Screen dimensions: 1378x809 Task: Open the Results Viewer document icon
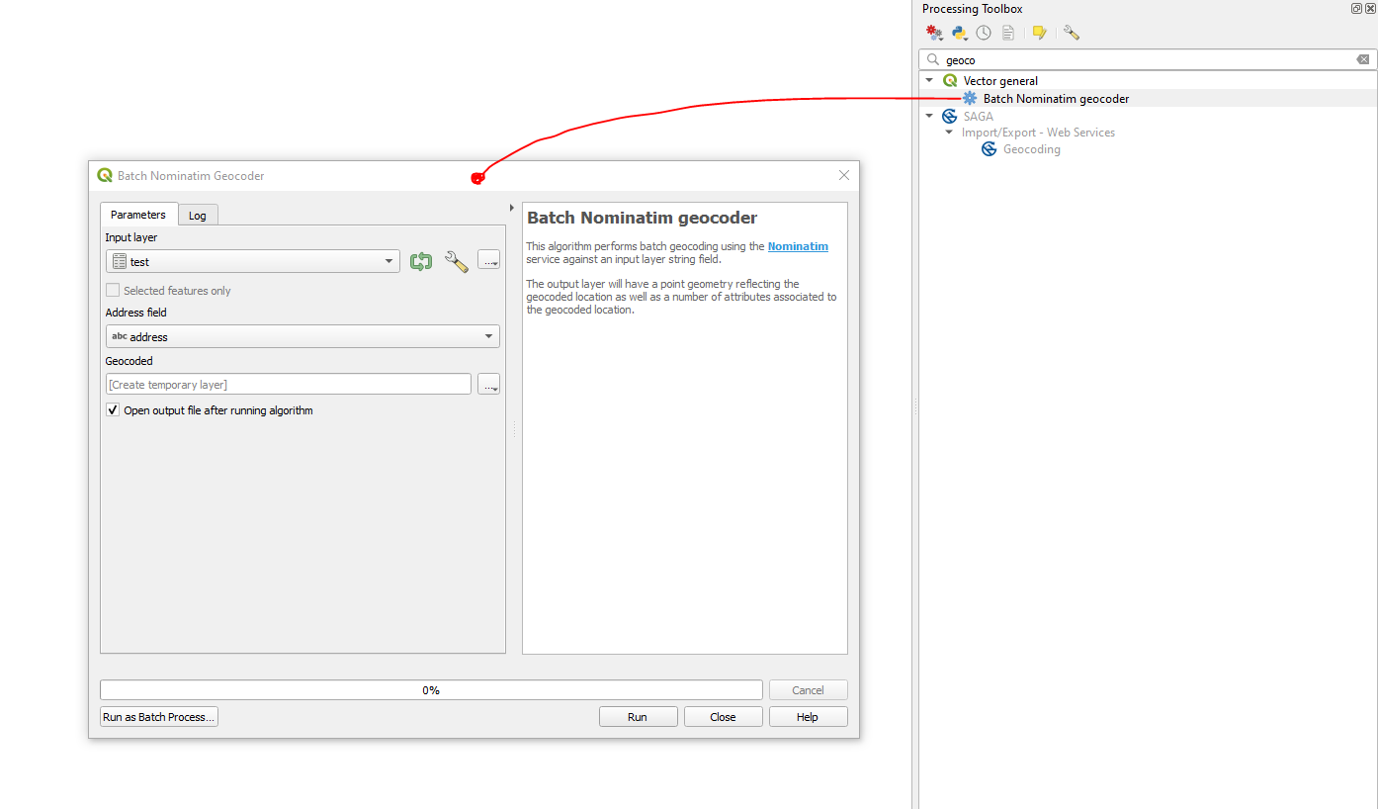coord(1008,33)
